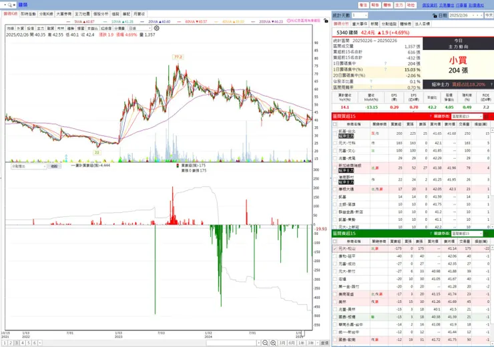
Task: Expand the arrow after page button 6
Action: click(x=39, y=343)
